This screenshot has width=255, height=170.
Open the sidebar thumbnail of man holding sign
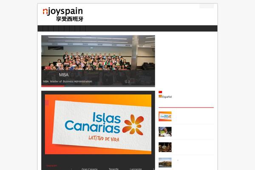(x=165, y=132)
